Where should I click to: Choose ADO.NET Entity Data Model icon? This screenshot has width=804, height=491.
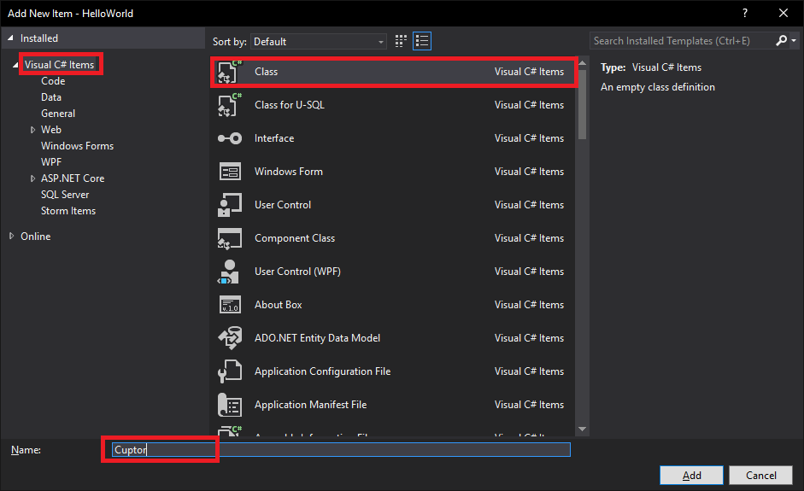pyautogui.click(x=230, y=338)
